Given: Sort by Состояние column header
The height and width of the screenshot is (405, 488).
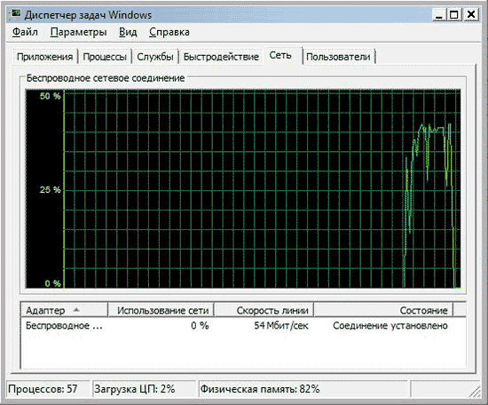Looking at the screenshot, I should 383,310.
